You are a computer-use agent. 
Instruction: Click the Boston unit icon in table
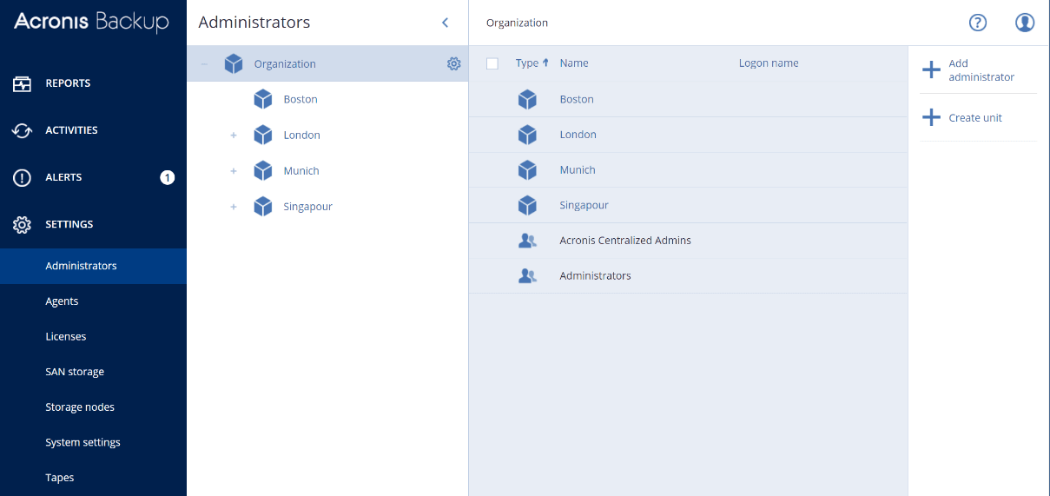point(527,99)
